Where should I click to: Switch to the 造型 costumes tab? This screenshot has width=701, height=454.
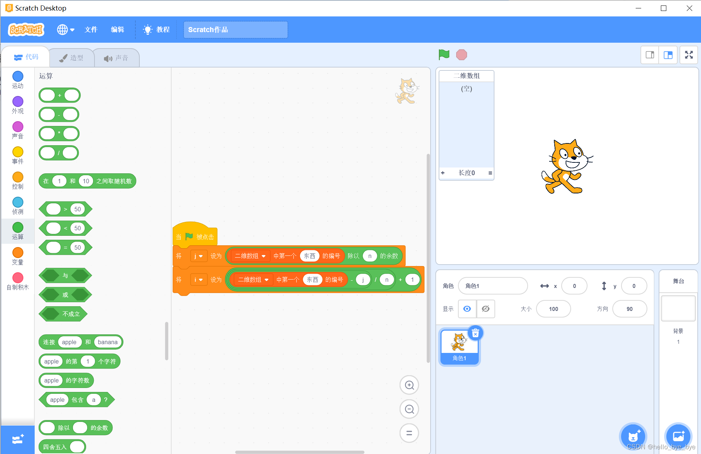pos(72,58)
